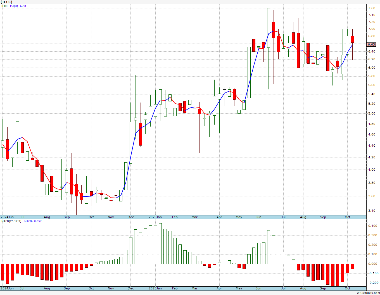Screen dimensions: 380x295
Task: Select the ICCC legend label beside MA(3)
Action: click(x=4, y=6)
